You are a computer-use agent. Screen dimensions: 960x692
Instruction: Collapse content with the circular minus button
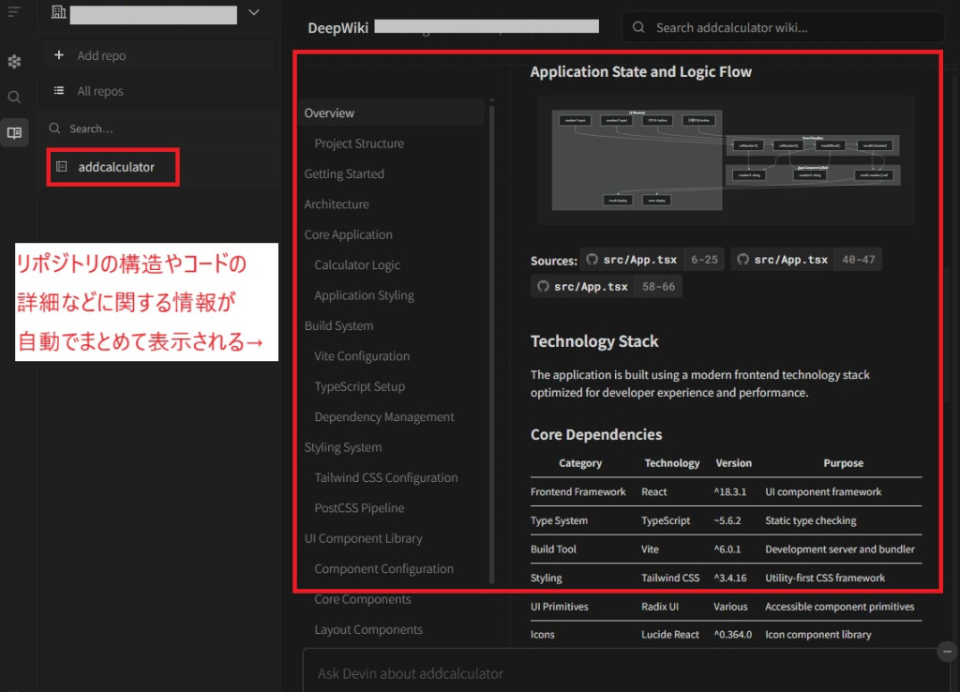[x=947, y=651]
